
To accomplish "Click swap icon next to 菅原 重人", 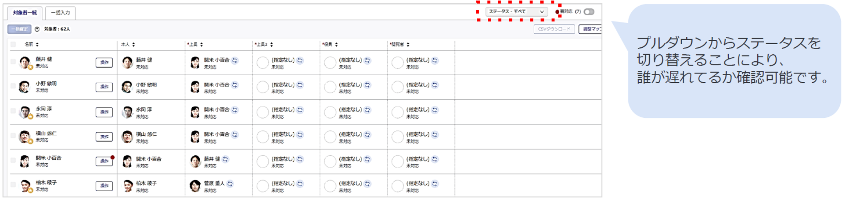I will point(230,184).
